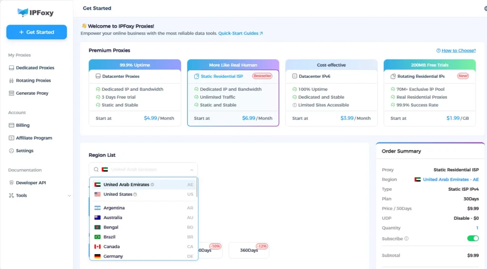The height and width of the screenshot is (269, 487).
Task: Click the Dedicated Proxies sidebar icon
Action: tap(11, 68)
